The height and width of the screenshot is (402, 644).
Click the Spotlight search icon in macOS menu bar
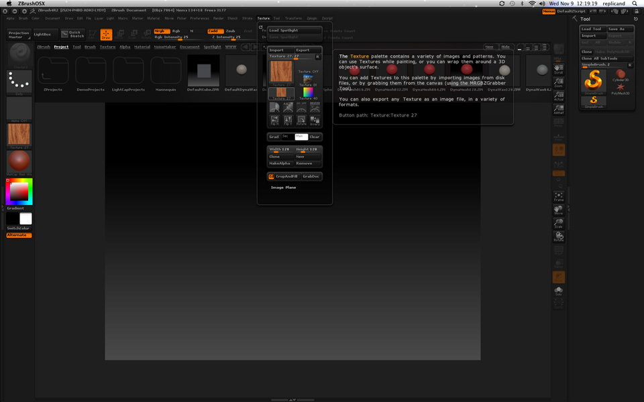(x=635, y=3)
